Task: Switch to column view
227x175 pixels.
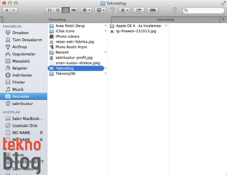Action: (x=66, y=10)
